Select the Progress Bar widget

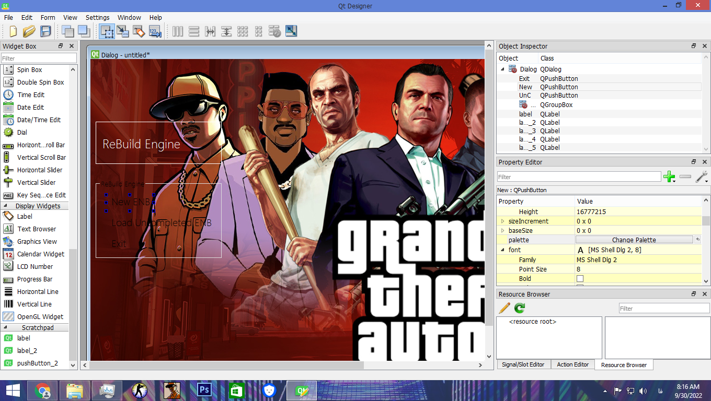(35, 279)
